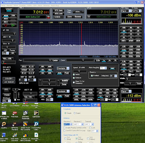Check the TX1 (Red) relay checkbox
Screen dimensions: 145x143
65,139
